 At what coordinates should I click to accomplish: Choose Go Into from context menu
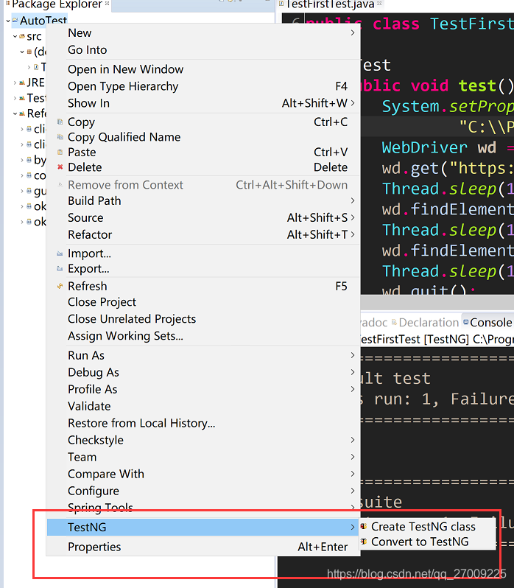(x=203, y=50)
